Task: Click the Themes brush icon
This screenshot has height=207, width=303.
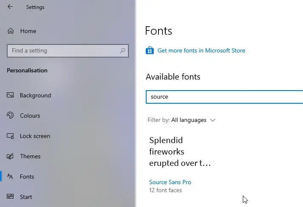Action: pos(10,156)
